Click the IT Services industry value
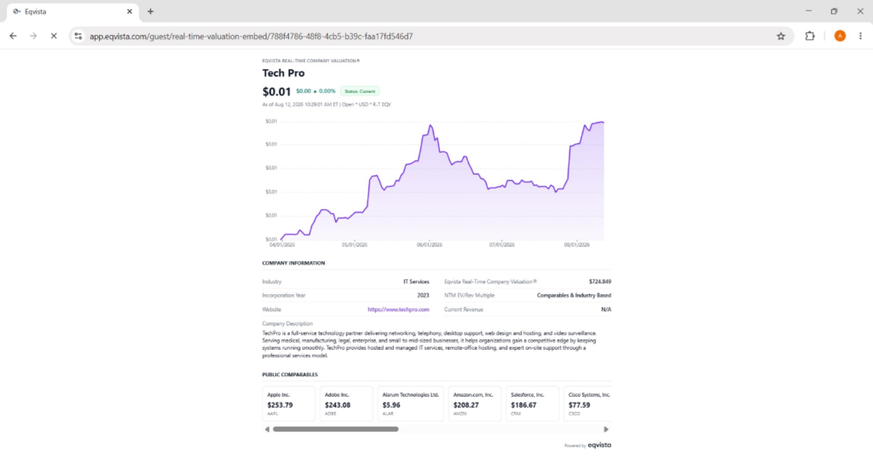This screenshot has width=873, height=459. coord(416,282)
